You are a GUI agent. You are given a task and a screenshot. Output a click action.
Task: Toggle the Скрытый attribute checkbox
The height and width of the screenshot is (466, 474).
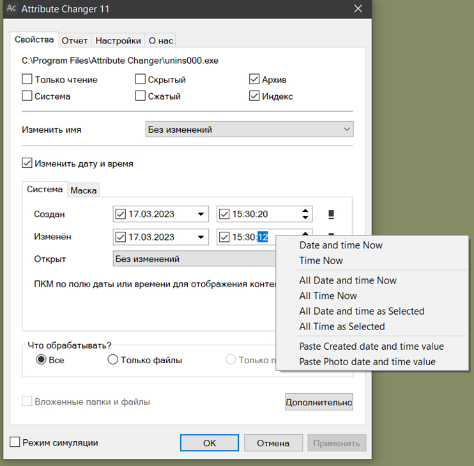(x=141, y=80)
